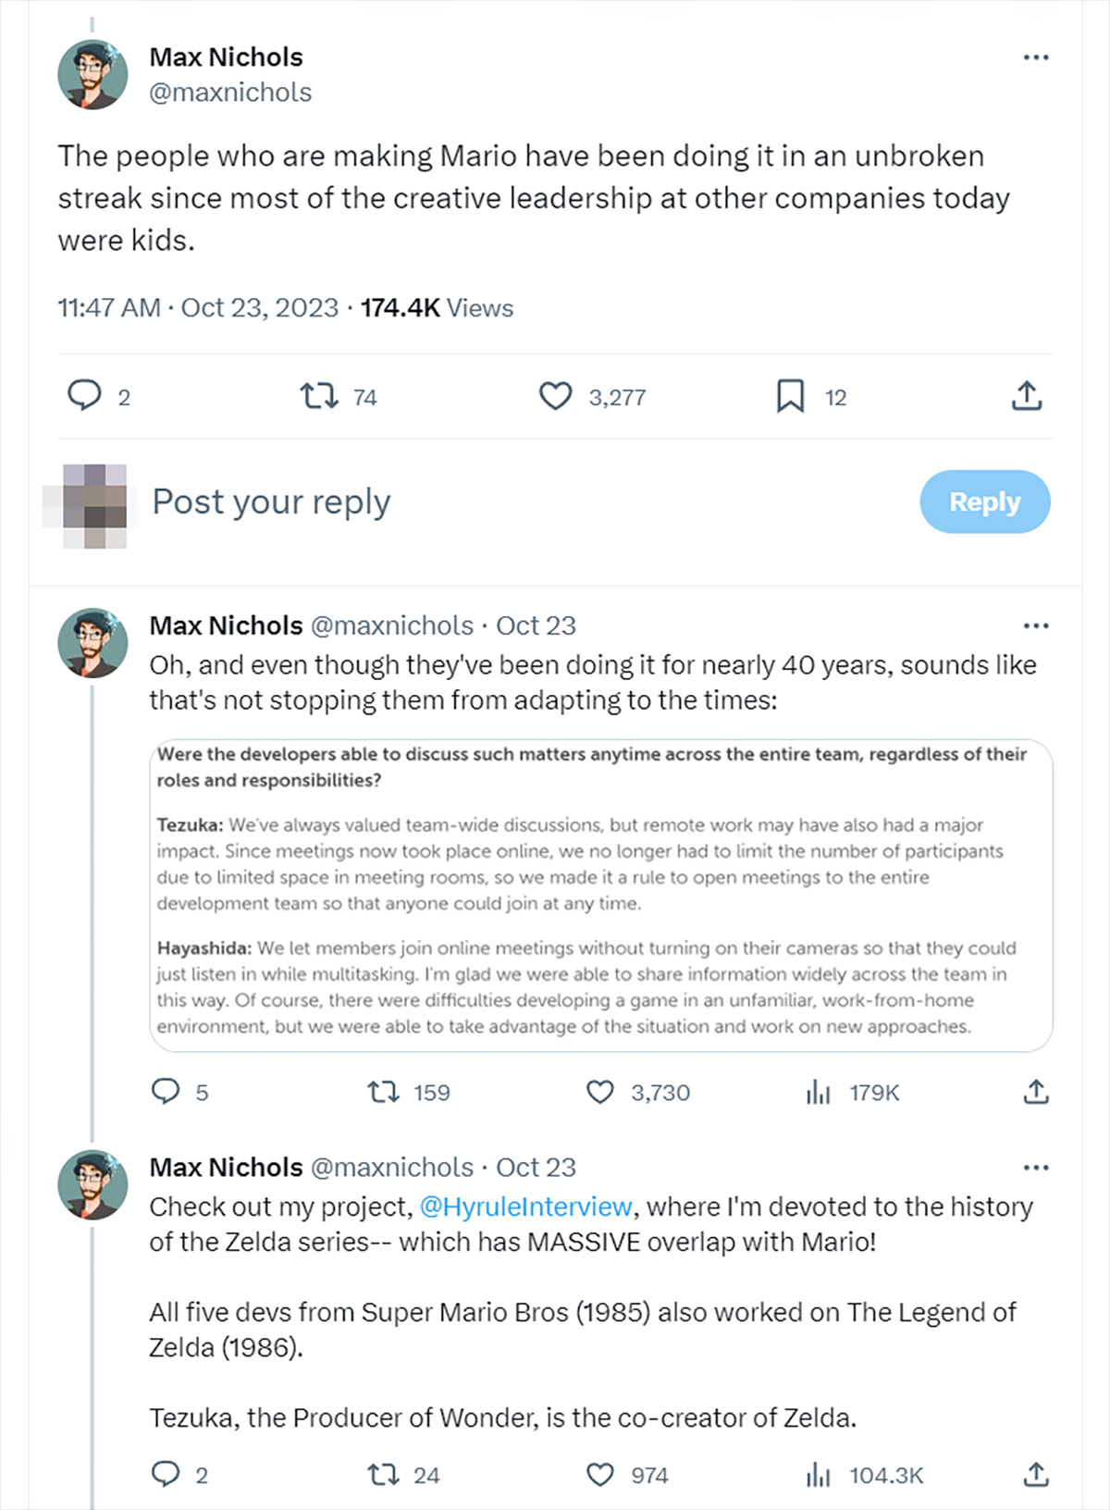Viewport: 1110px width, 1510px height.
Task: Repost the main tweet with 74 reposts
Action: (x=319, y=397)
